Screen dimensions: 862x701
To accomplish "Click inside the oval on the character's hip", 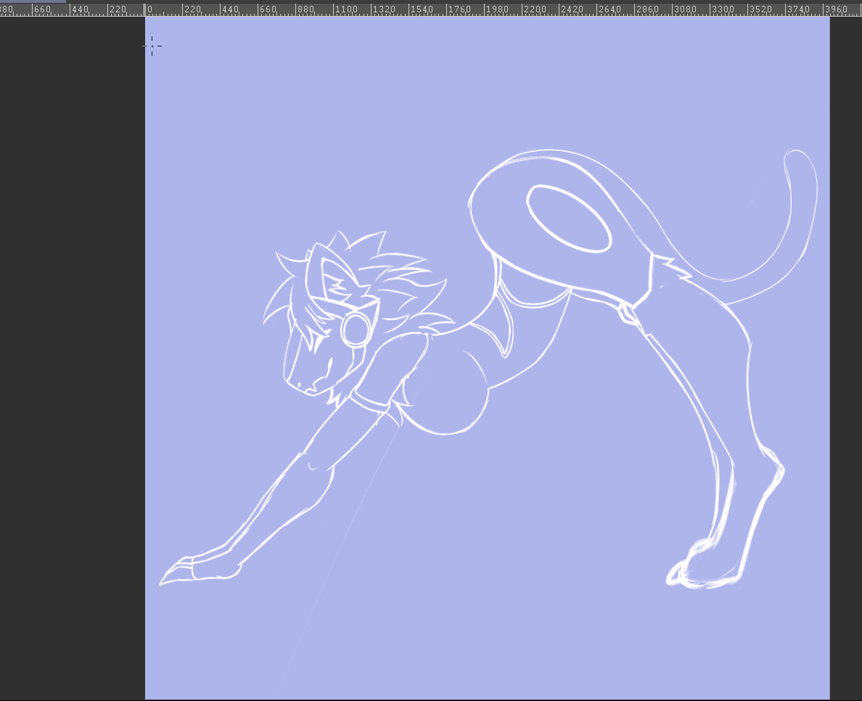I will (569, 218).
